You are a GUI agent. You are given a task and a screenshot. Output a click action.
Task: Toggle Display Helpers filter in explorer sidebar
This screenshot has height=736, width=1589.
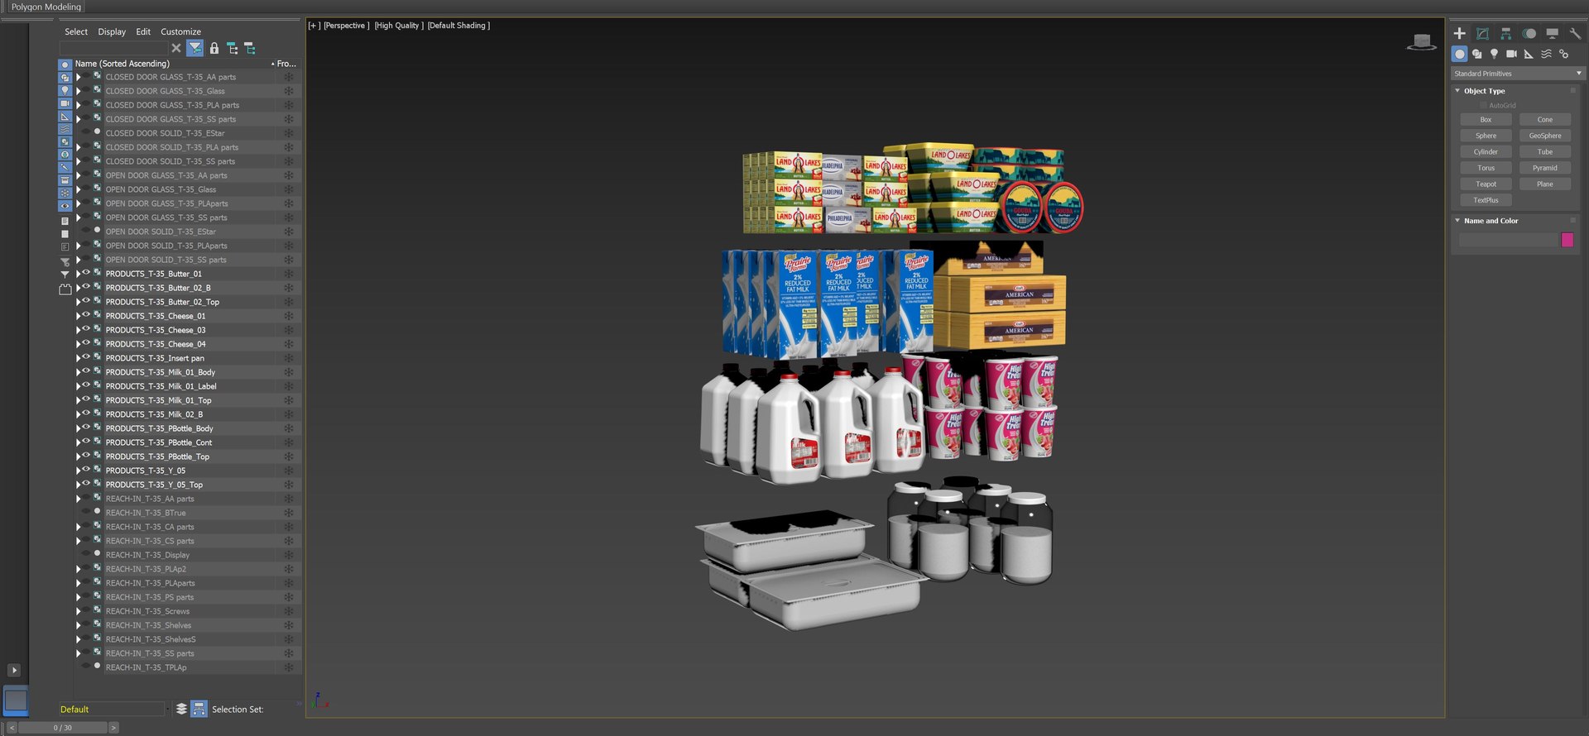[x=65, y=117]
